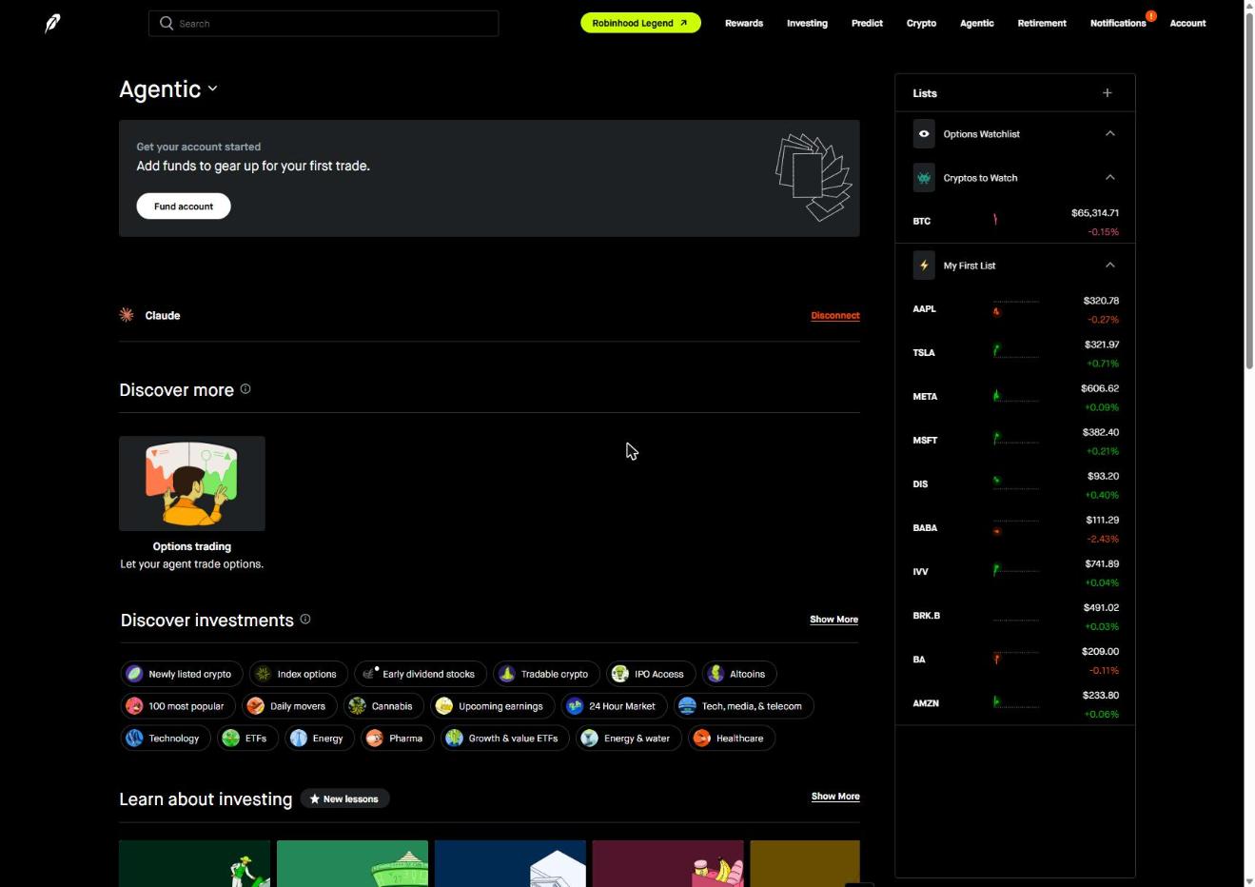
Task: Open the BABA stock row
Action: (1015, 528)
